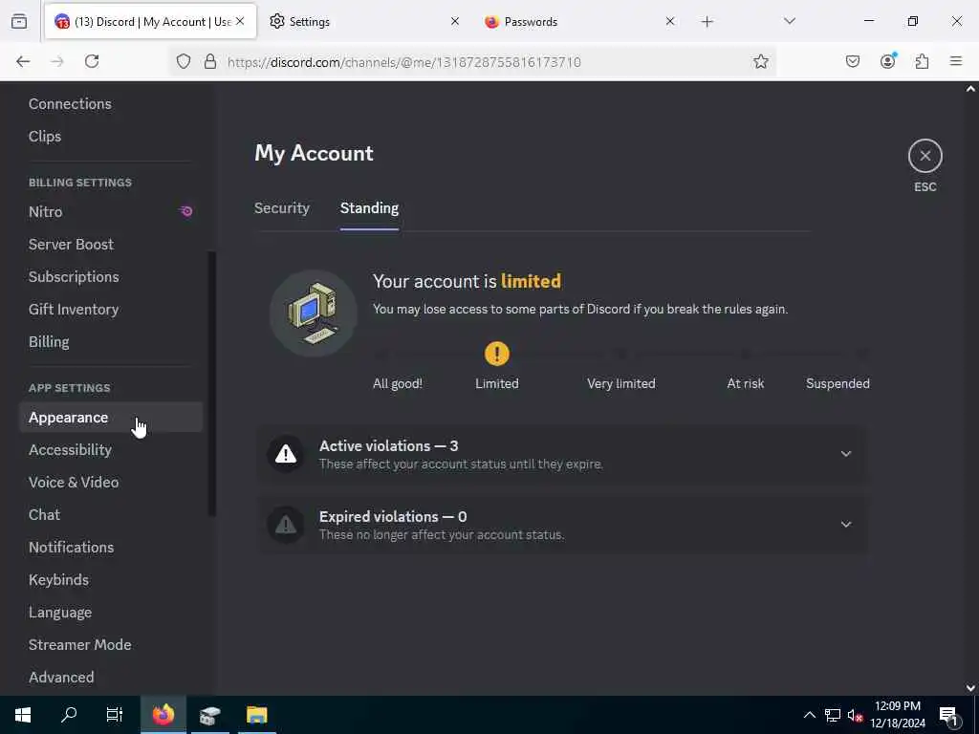
Task: Open the Nitro billing page
Action: [111, 211]
